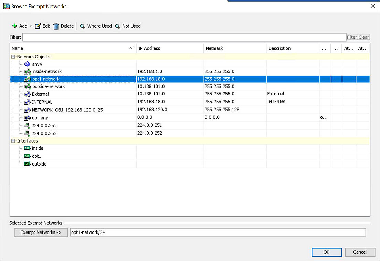Click the interface icon beside outside
The width and height of the screenshot is (380, 261).
(28, 164)
